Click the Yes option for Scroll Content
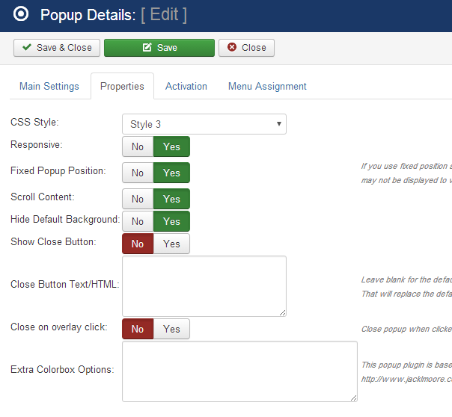The image size is (452, 417). [172, 199]
